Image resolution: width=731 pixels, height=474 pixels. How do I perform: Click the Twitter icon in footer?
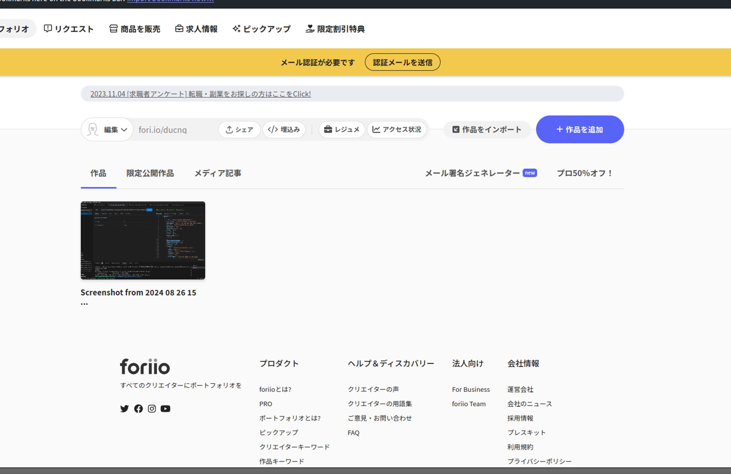tap(124, 408)
